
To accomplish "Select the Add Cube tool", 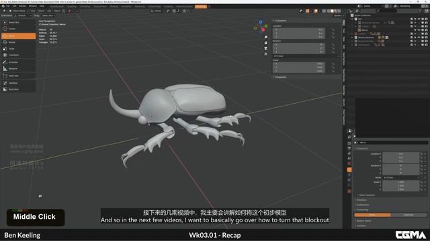I will [x=18, y=76].
